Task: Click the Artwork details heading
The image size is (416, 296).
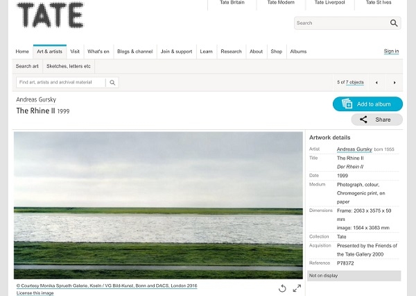Action: [x=330, y=138]
